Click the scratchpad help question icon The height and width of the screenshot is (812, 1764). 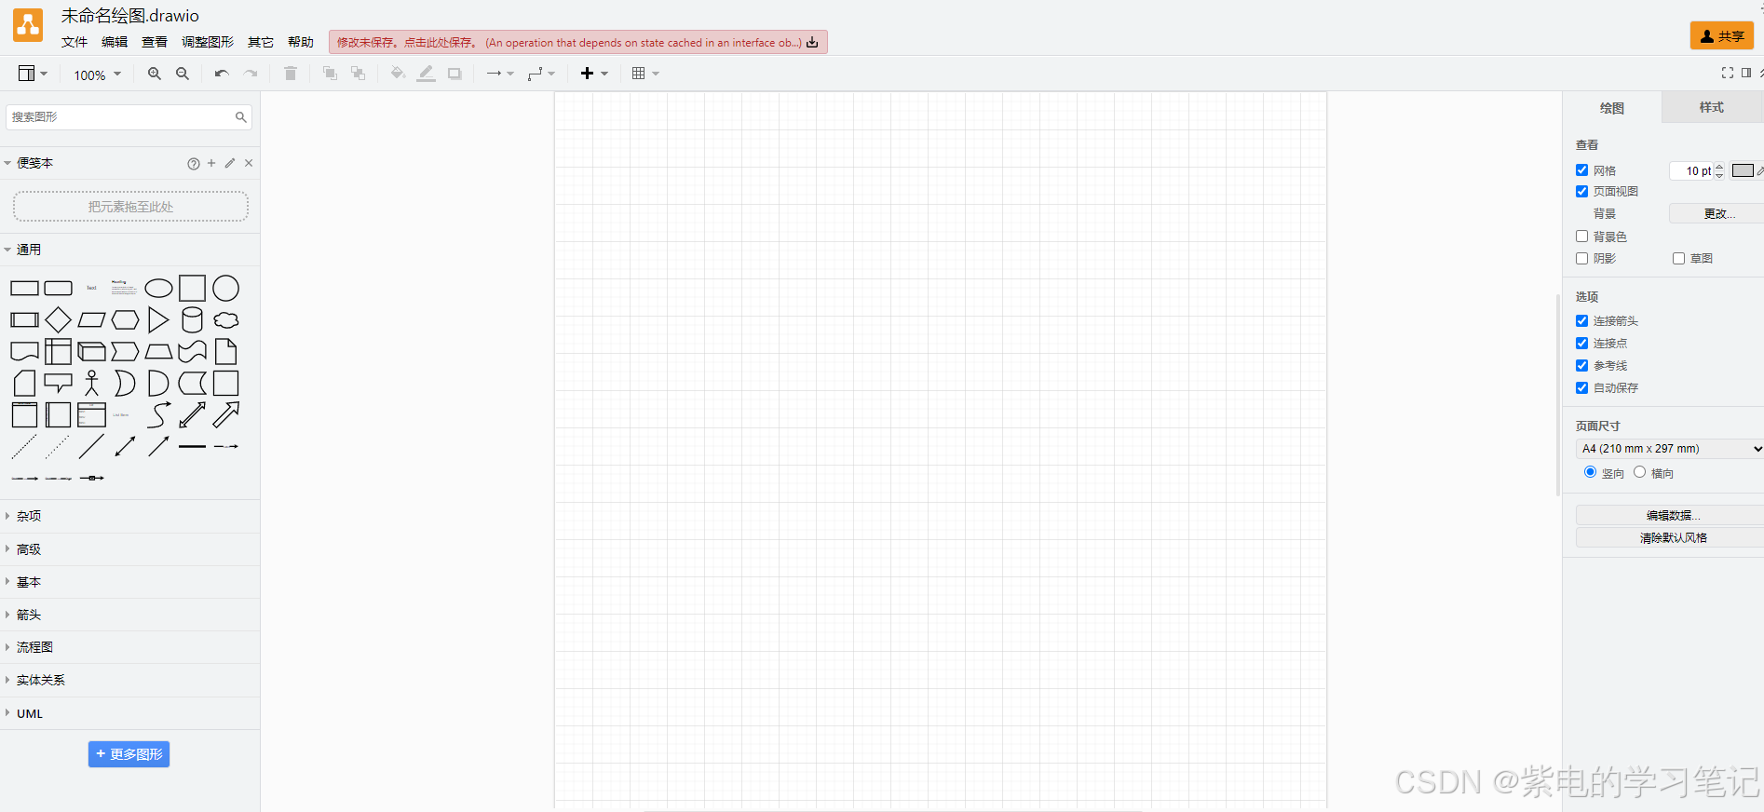click(194, 164)
